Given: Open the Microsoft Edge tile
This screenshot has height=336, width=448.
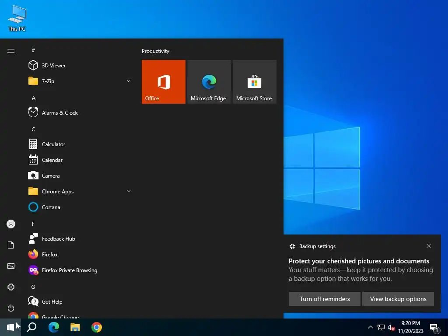Looking at the screenshot, I should (209, 82).
